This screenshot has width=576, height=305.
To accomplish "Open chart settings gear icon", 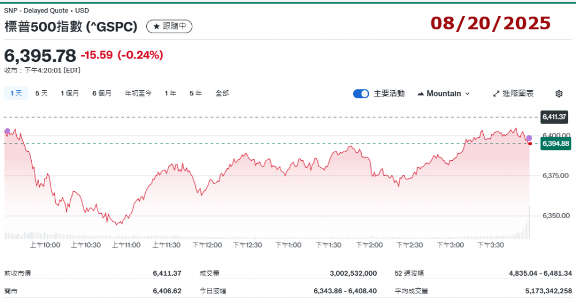I will [x=559, y=94].
